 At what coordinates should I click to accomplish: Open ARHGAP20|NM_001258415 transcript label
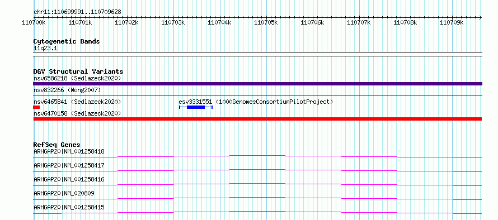(69, 207)
